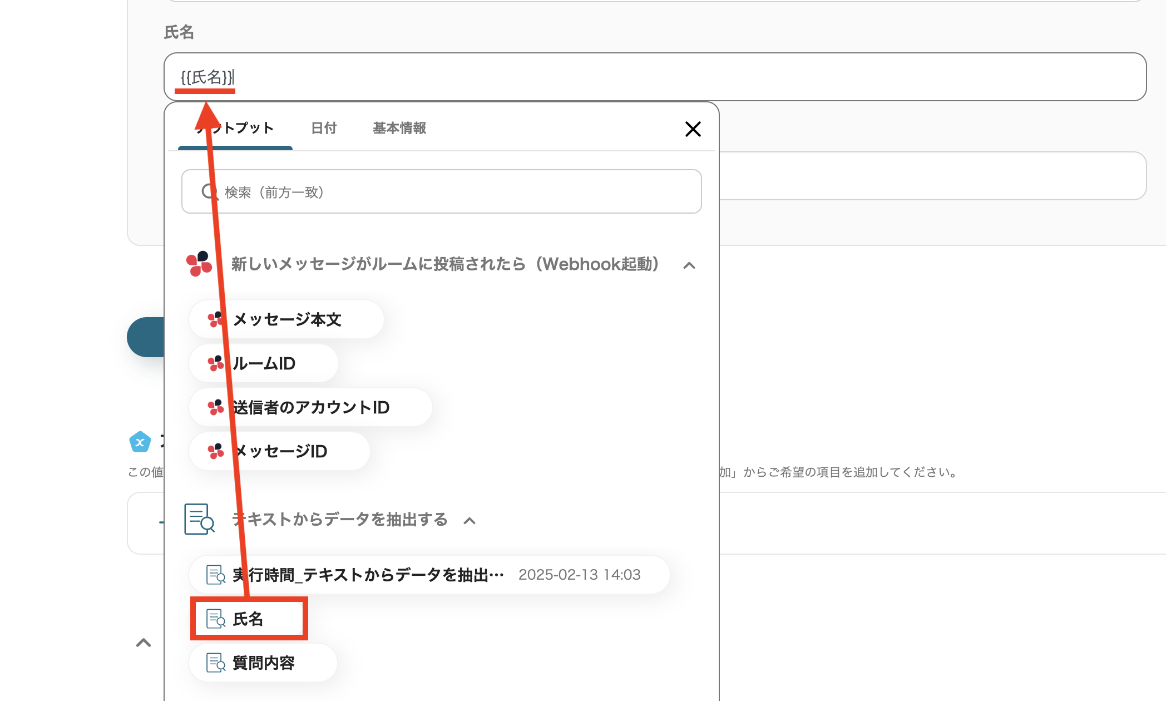Insert the メッセージID value
Viewport: 1166px width, 701px height.
tap(280, 451)
